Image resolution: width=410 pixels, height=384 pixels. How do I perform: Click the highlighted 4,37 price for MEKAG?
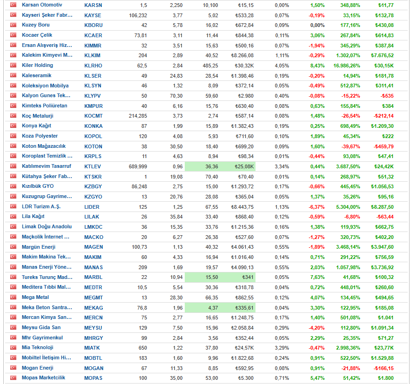(213, 308)
